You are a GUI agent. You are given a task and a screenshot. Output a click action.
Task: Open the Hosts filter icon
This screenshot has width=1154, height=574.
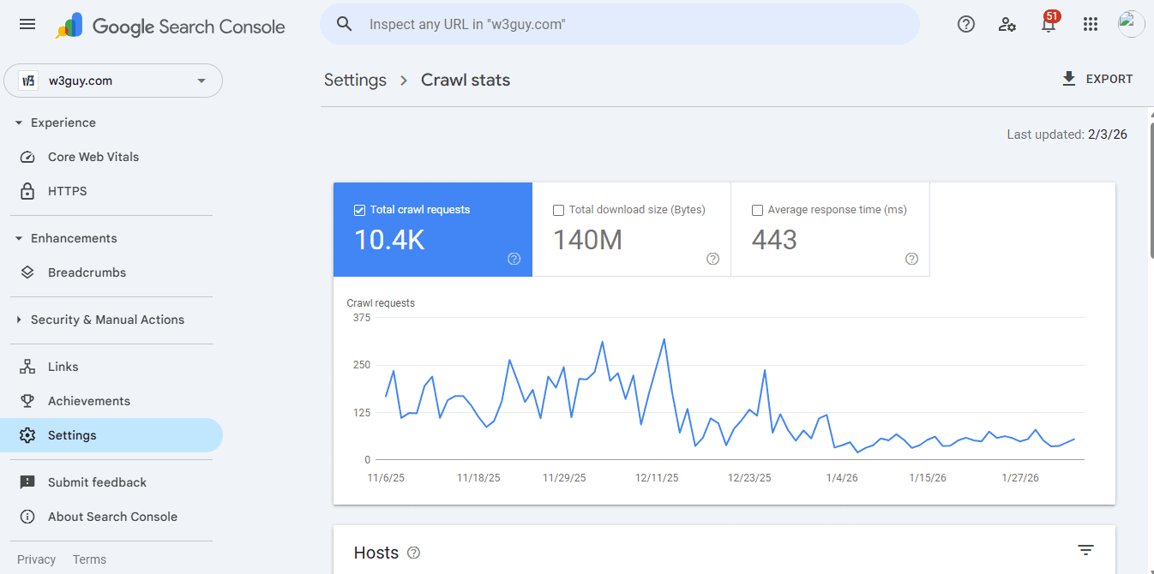click(x=1085, y=549)
